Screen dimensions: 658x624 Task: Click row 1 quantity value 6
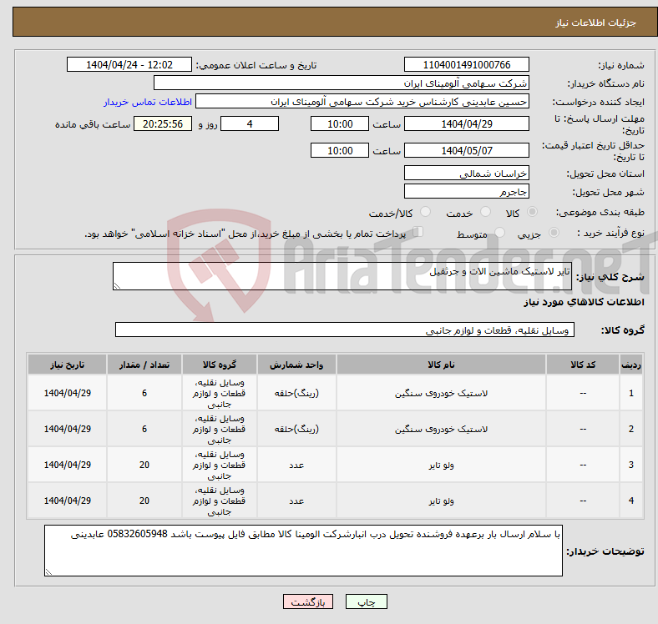pyautogui.click(x=144, y=393)
